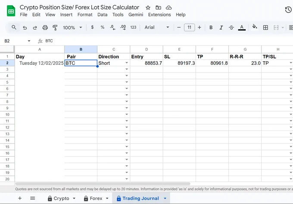Click the move to folder icon
This screenshot has height=204, width=293.
pos(158,8)
